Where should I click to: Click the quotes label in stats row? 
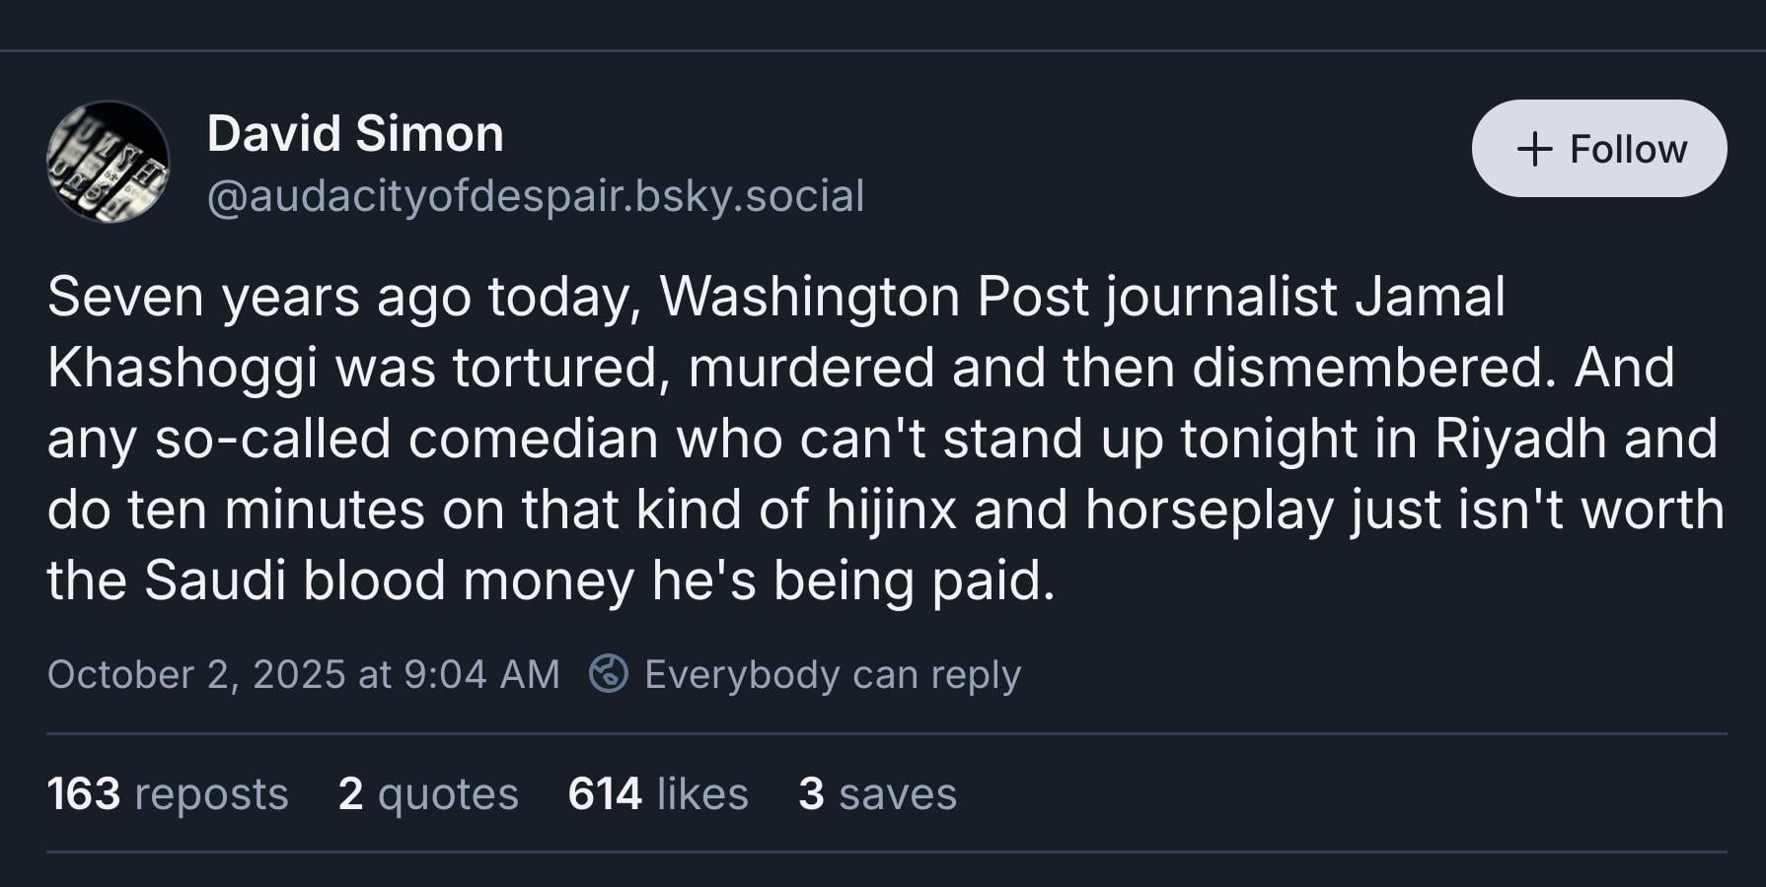pos(448,793)
